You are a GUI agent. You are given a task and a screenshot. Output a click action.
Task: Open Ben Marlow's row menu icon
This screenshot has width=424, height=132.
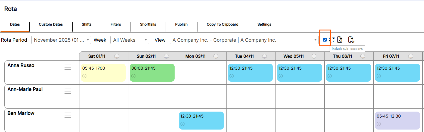click(x=68, y=115)
